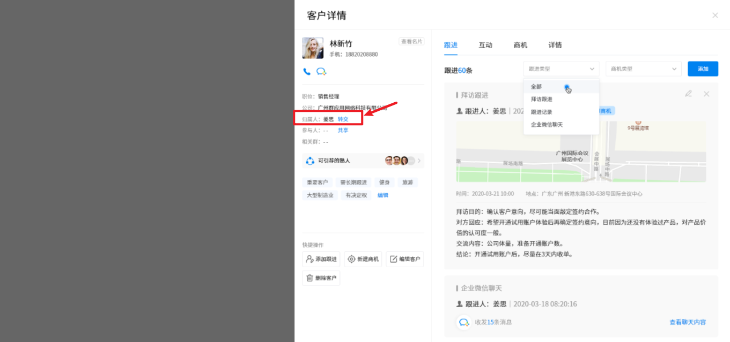Click the blue 添加 button

703,69
